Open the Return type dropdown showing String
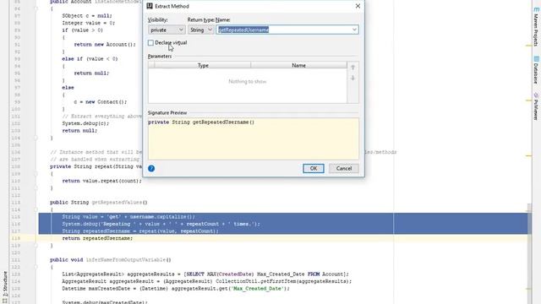The width and height of the screenshot is (541, 304). [x=201, y=30]
